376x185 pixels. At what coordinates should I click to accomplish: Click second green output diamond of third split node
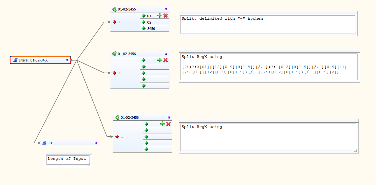(x=146, y=130)
